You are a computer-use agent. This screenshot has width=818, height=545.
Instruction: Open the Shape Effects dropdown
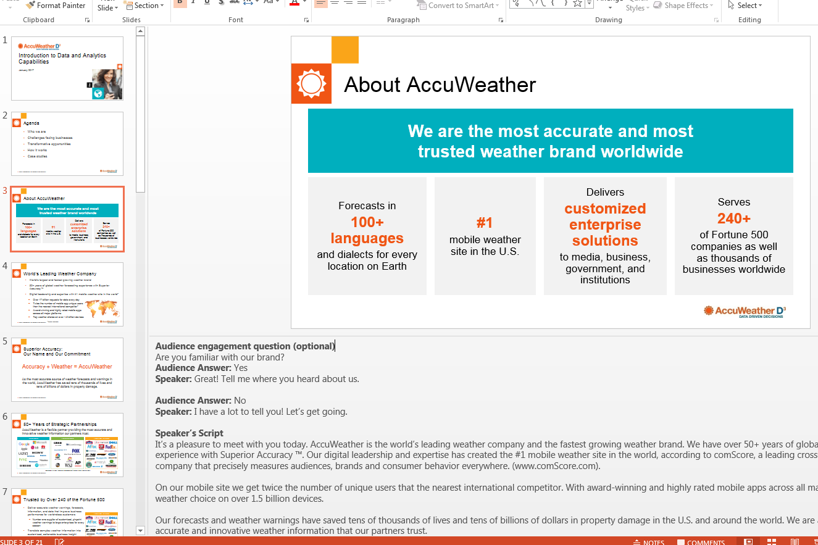click(x=683, y=5)
